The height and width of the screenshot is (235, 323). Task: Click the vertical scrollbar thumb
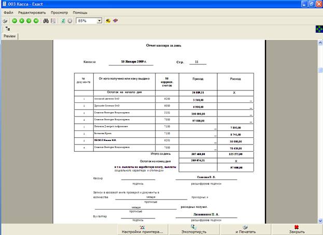pyautogui.click(x=320, y=70)
